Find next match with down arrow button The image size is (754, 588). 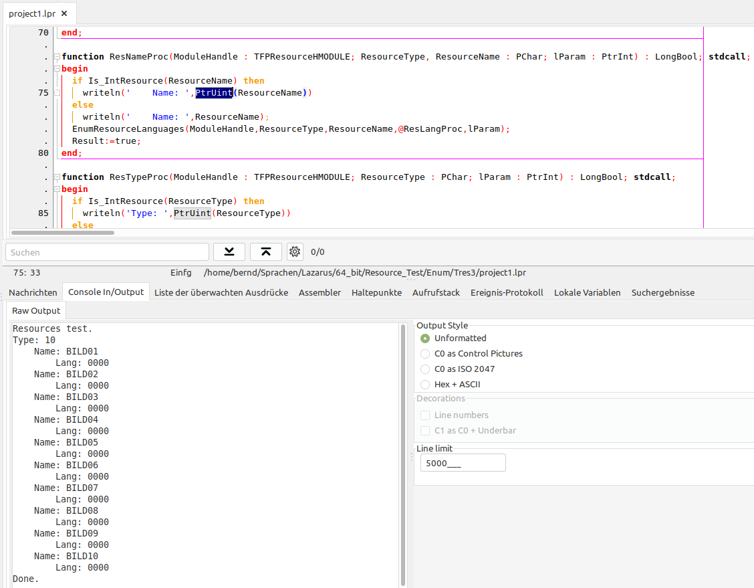pos(229,252)
